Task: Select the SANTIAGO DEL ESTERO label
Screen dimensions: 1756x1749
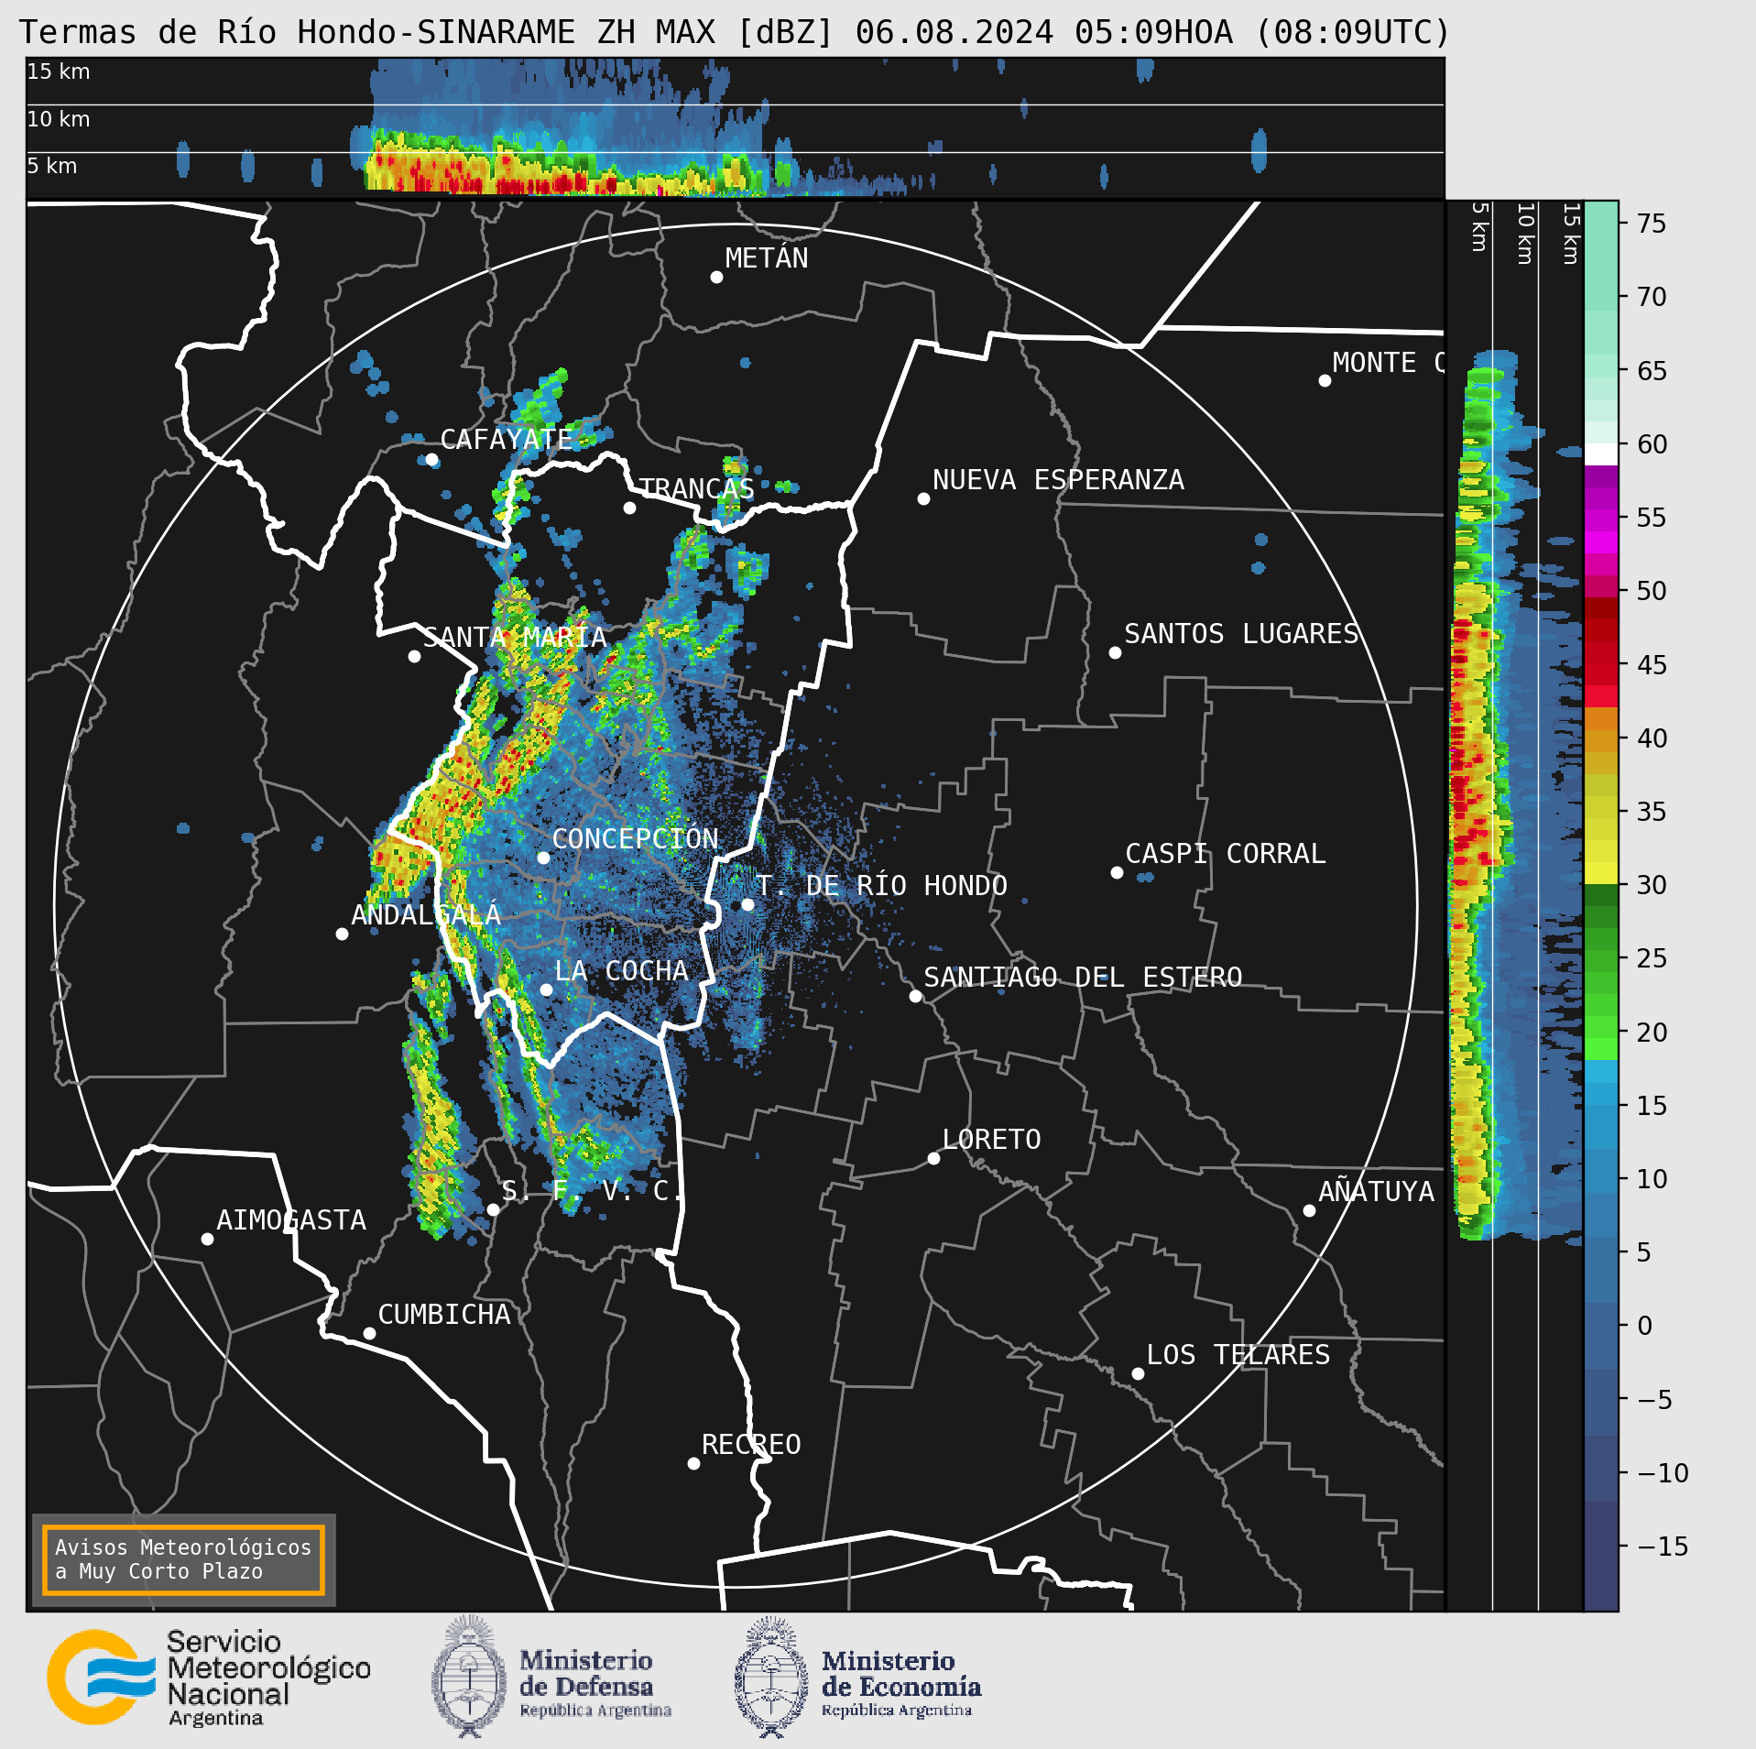Action: (1083, 978)
